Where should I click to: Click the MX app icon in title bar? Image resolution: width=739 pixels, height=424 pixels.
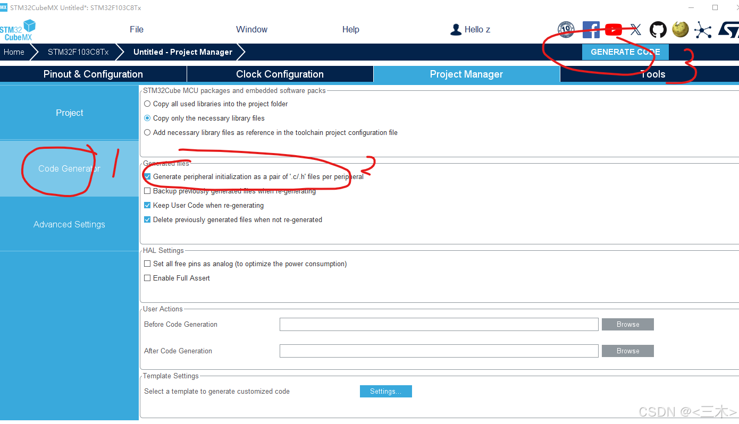coord(4,8)
